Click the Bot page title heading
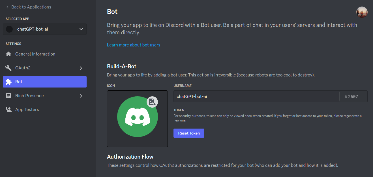This screenshot has height=177, width=373. point(112,12)
